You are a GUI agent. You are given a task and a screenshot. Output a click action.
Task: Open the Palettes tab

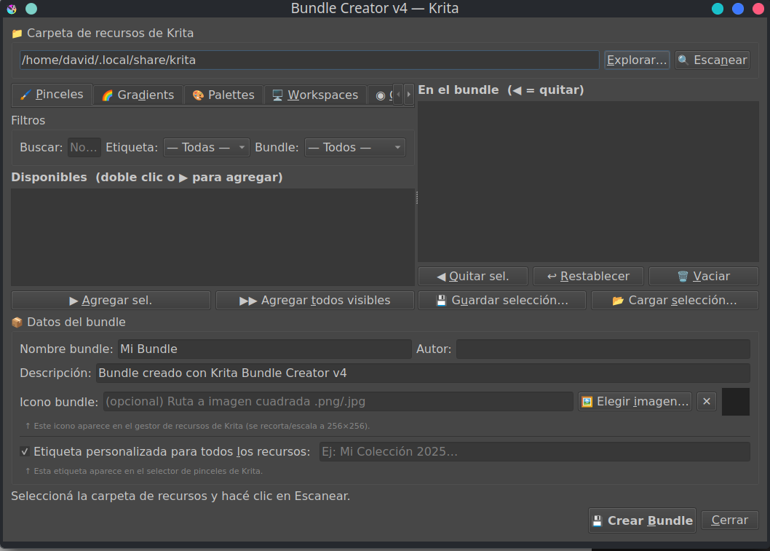click(x=223, y=95)
